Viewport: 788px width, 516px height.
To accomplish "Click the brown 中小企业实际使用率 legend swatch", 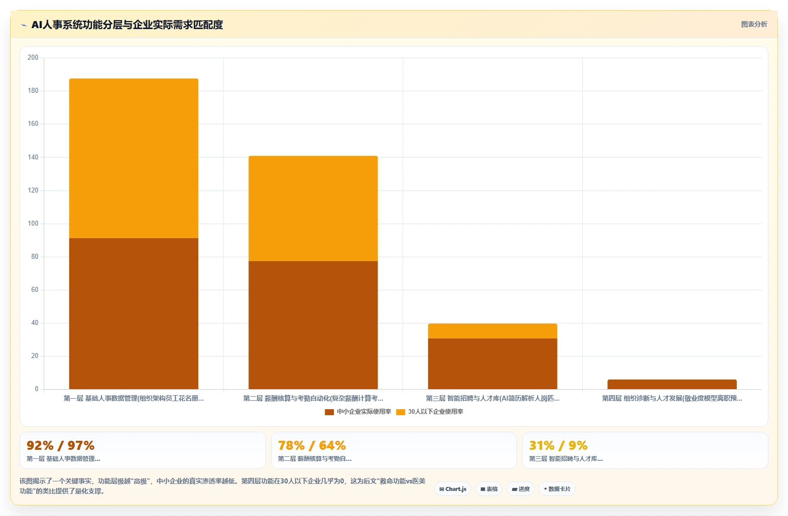I will click(x=329, y=412).
